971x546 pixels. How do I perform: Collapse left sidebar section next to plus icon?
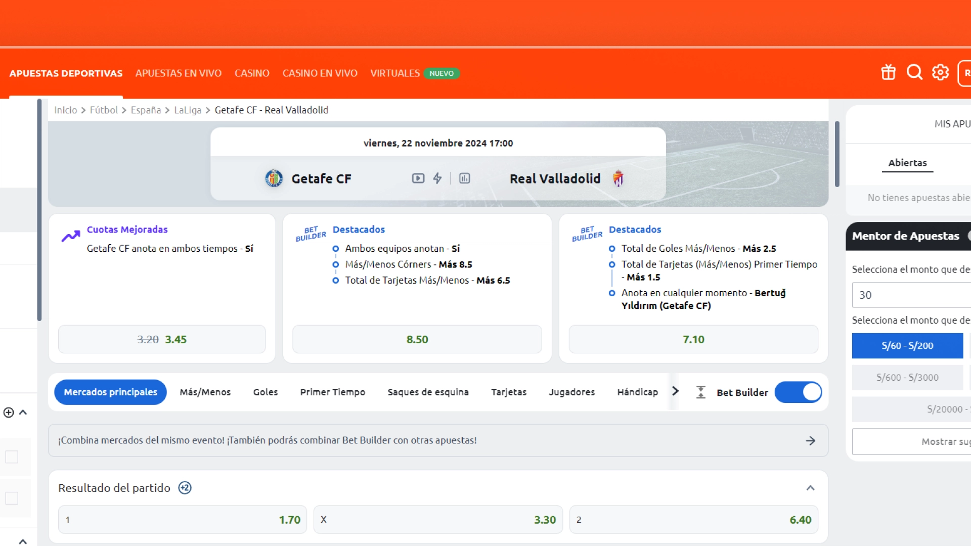coord(23,413)
